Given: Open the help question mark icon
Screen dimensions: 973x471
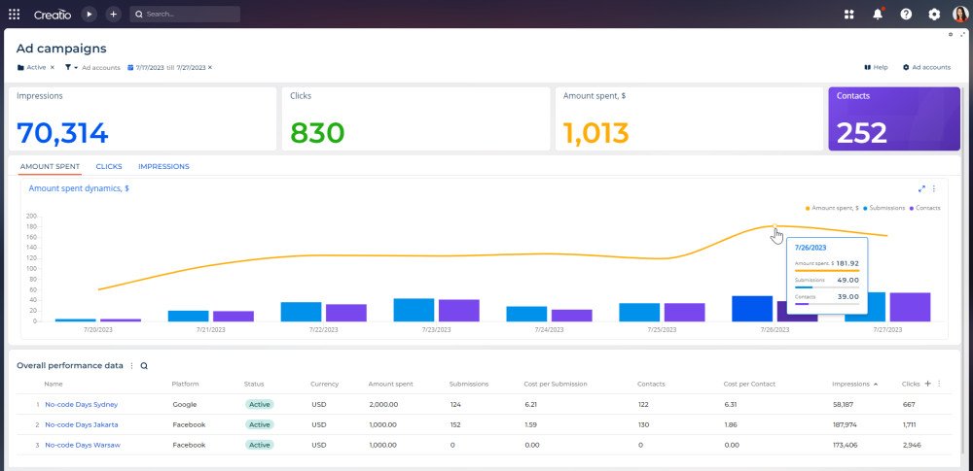Looking at the screenshot, I should point(906,15).
